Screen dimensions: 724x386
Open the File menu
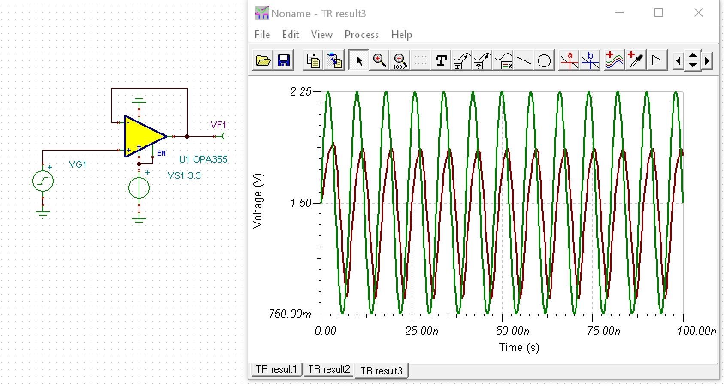pos(262,35)
